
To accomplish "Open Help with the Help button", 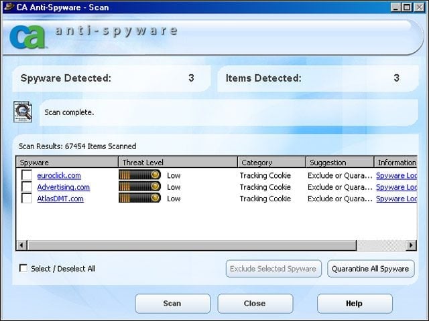I will pyautogui.click(x=355, y=304).
